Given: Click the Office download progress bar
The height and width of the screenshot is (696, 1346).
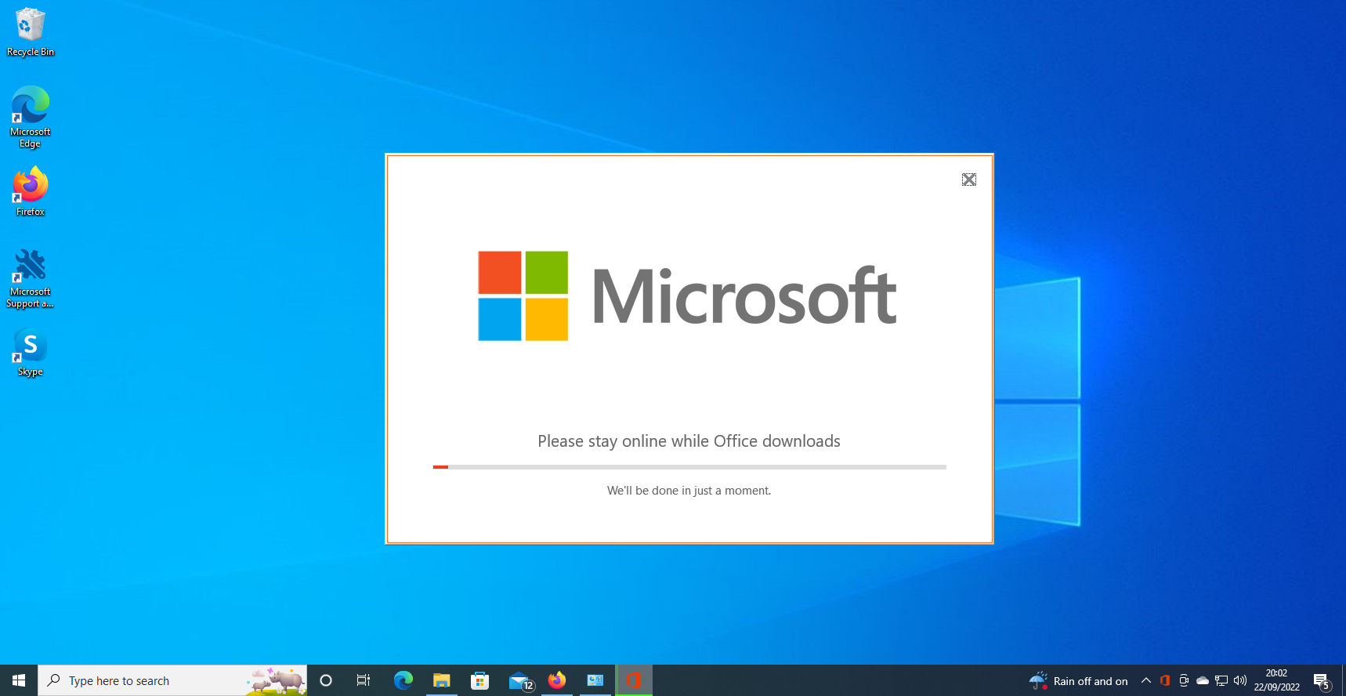Looking at the screenshot, I should point(689,467).
